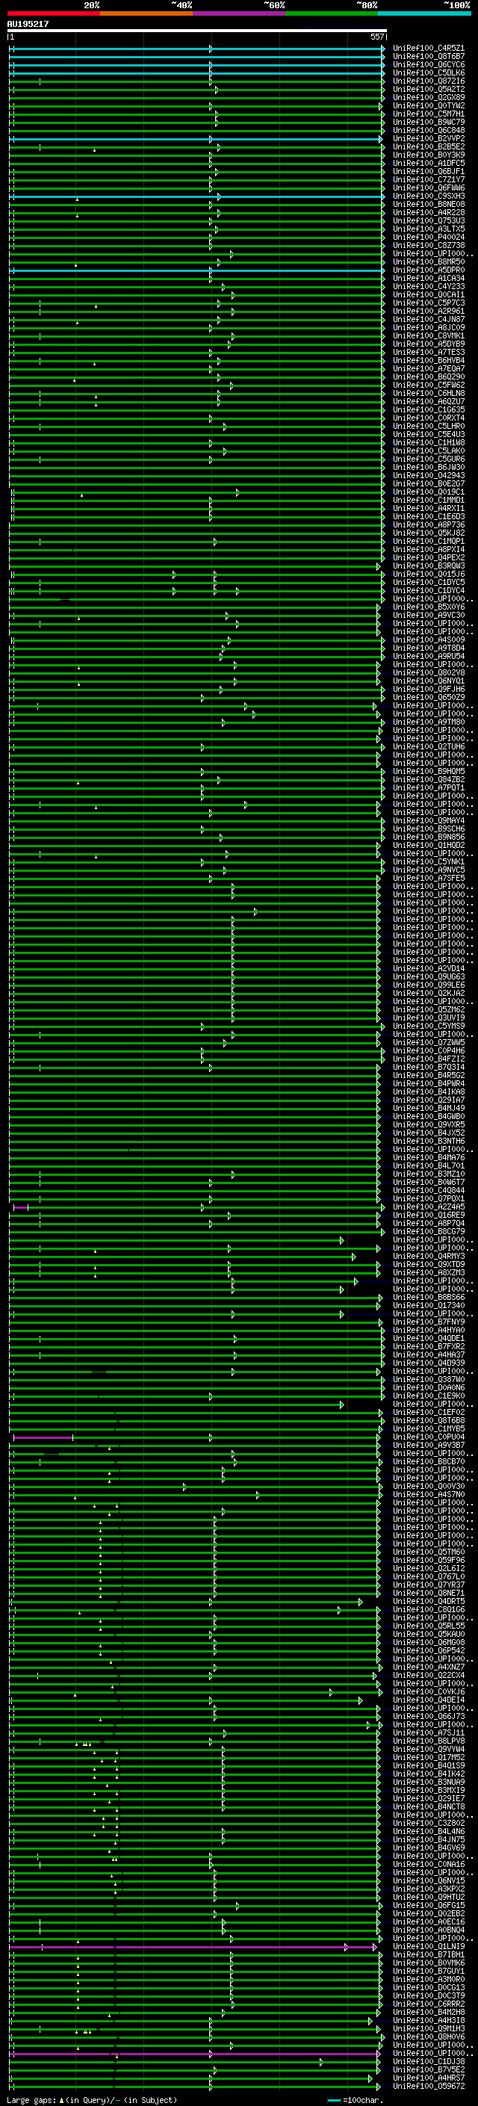The height and width of the screenshot is (2106, 478).
Task: Select hit label UniRef100_A2Z4A5
Action: (428, 1207)
